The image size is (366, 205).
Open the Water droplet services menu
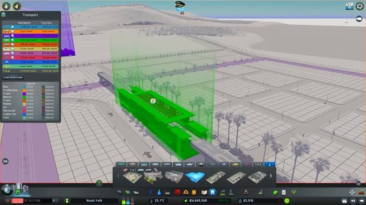click(159, 192)
